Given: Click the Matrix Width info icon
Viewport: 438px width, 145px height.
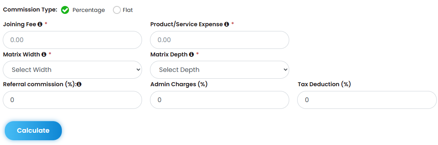Looking at the screenshot, I should point(44,54).
